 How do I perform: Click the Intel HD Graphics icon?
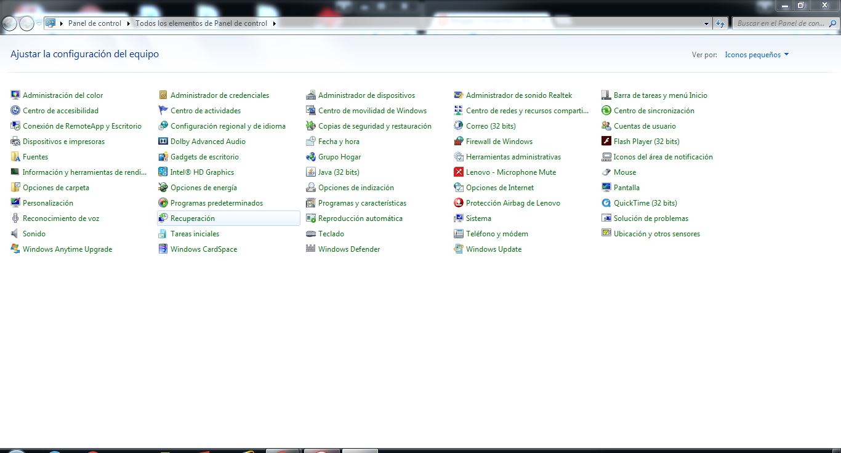point(163,172)
